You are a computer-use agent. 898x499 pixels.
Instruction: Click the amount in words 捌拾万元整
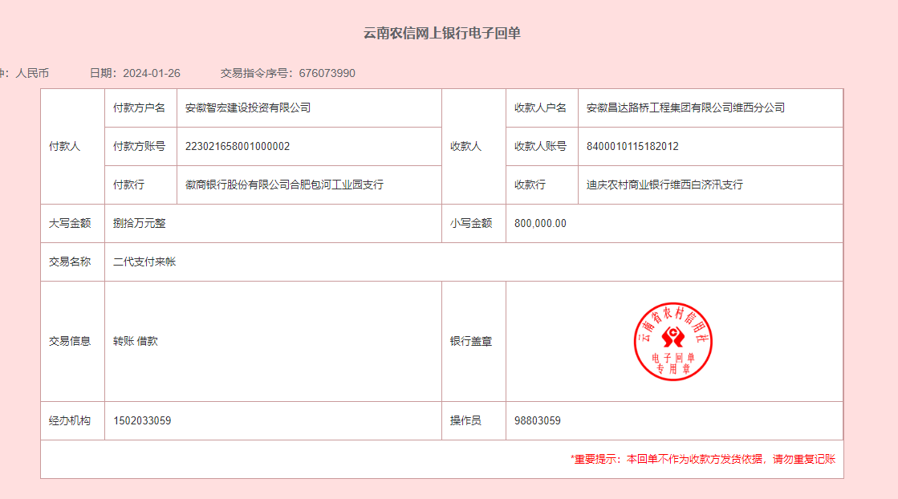point(140,223)
